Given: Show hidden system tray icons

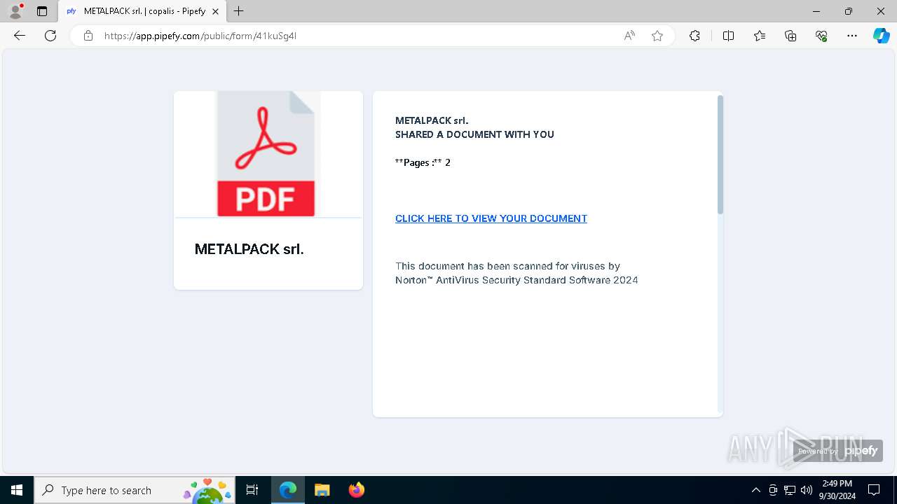Looking at the screenshot, I should pos(755,490).
